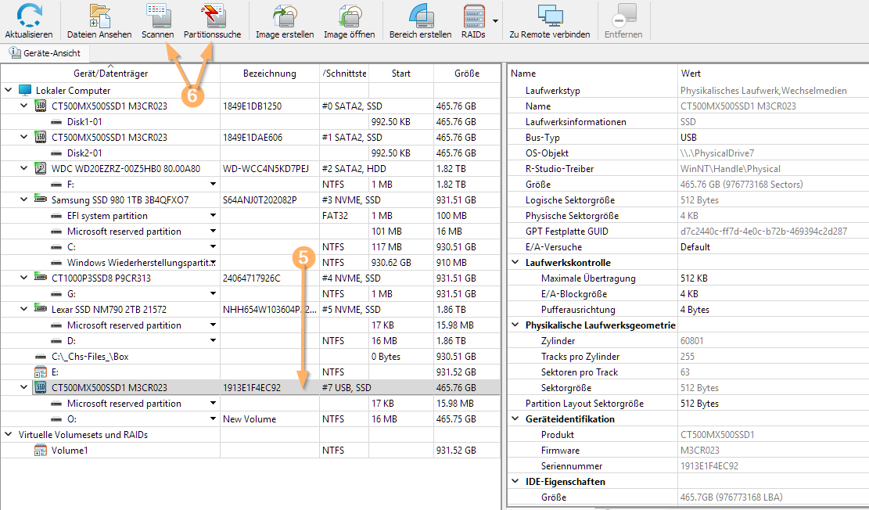
Task: Open dropdown arrow for EFI system partition
Action: tap(213, 215)
